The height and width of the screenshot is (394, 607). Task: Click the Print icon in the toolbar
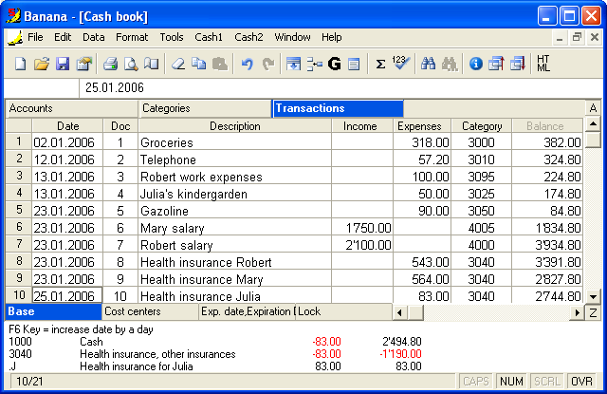pos(110,64)
